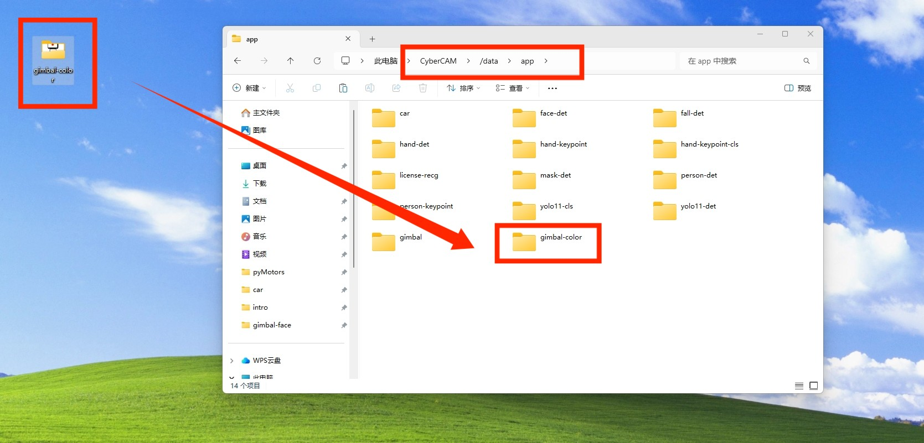Switch to large icons view
Viewport: 924px width, 443px height.
click(813, 385)
